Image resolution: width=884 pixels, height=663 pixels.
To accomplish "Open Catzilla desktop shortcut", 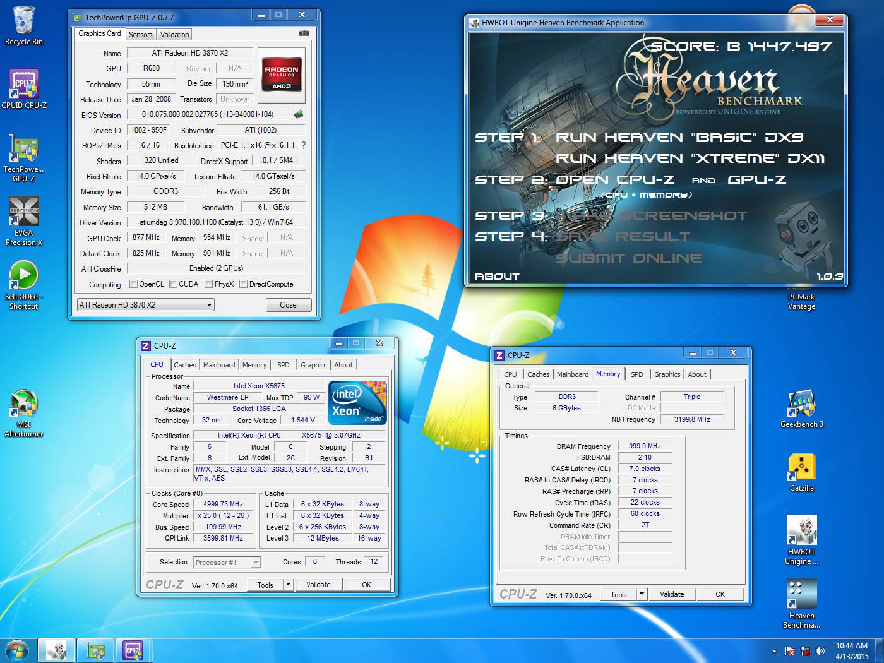I will click(802, 473).
